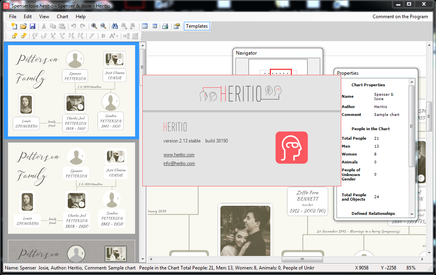
Task: Click the red Heritio head logo
Action: tap(292, 147)
